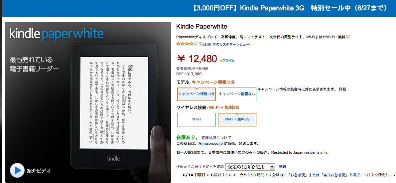Viewport: 396px width, 183px height.
Task: Click the star rating icons
Action: point(187,44)
